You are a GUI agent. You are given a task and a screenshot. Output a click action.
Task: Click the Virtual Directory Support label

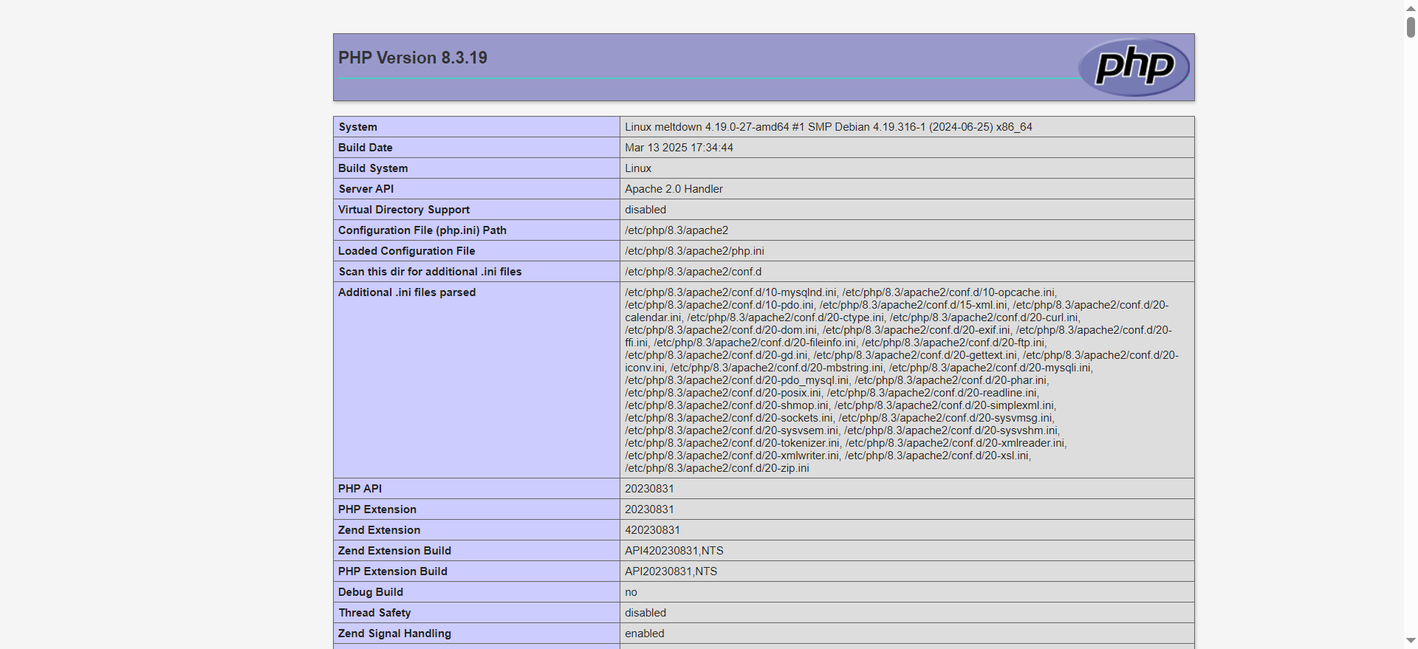click(x=403, y=210)
